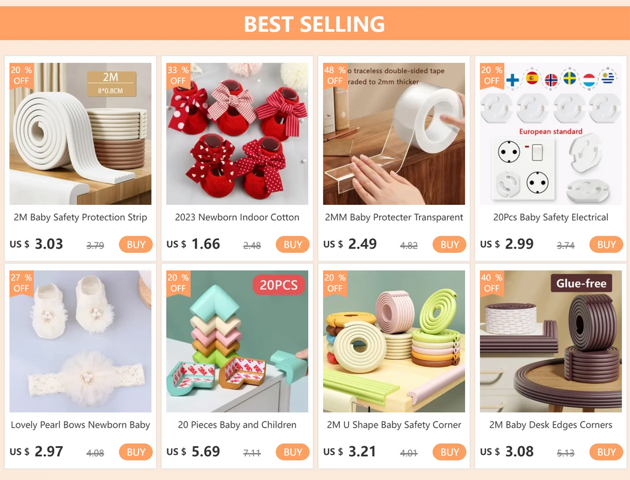Image resolution: width=630 pixels, height=480 pixels.
Task: Click BUY for 2MM Baby Protecter Transparent tape
Action: pyautogui.click(x=450, y=244)
